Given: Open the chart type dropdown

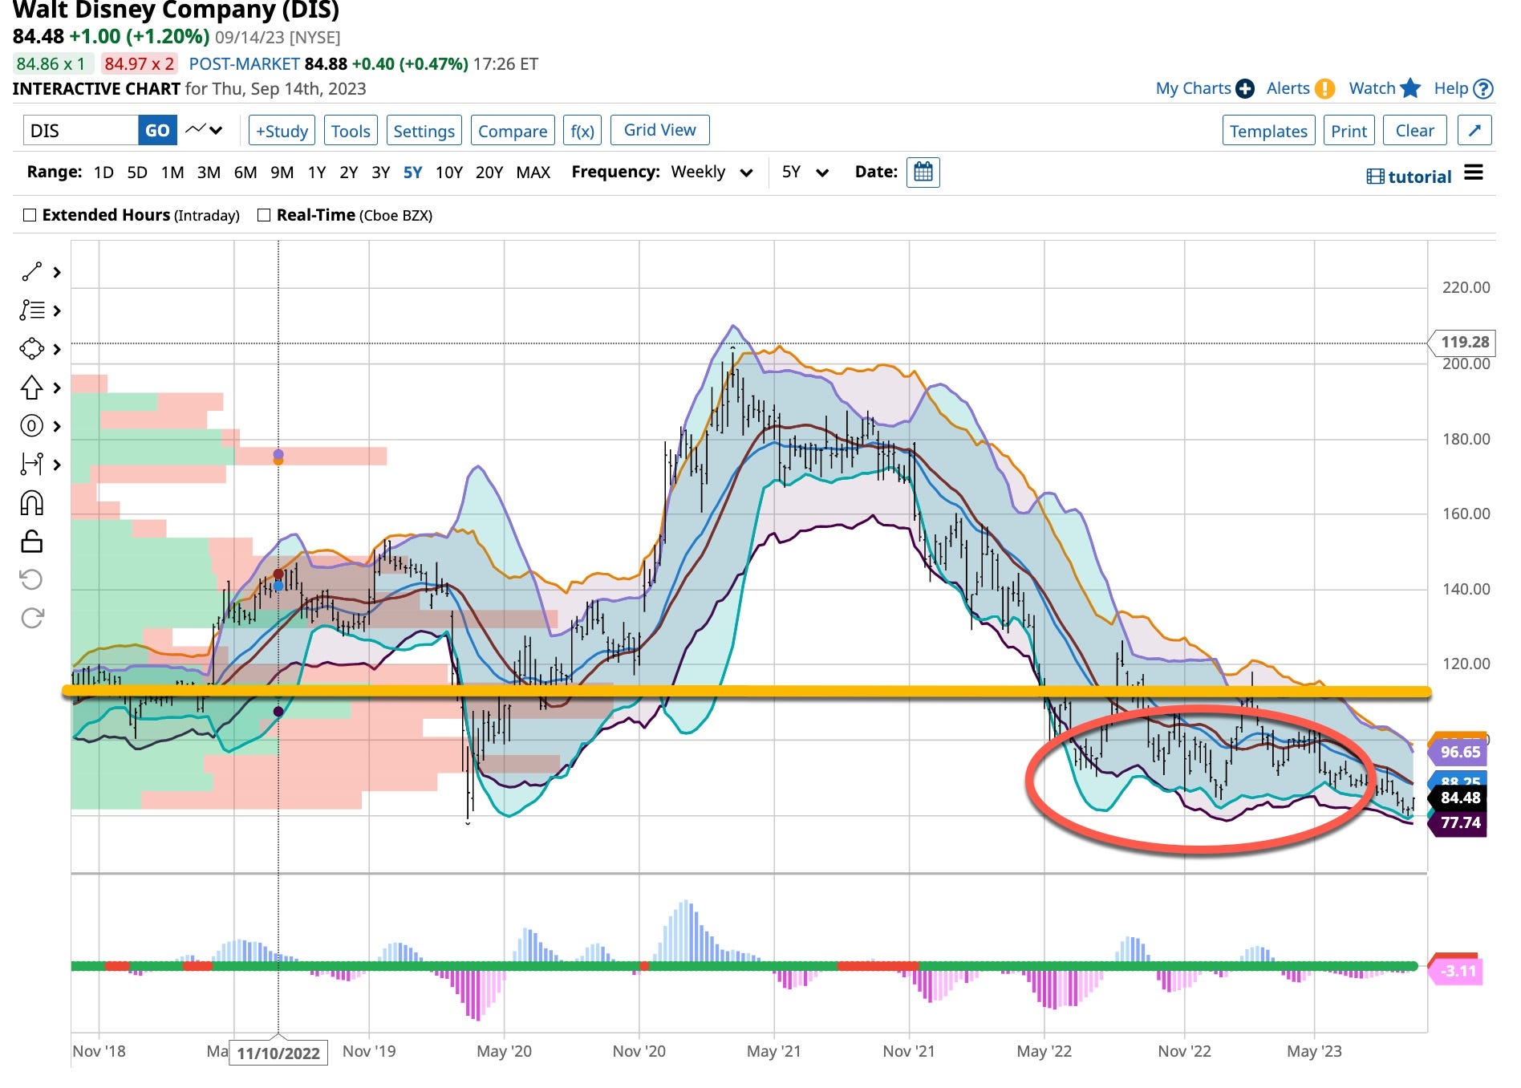Looking at the screenshot, I should coord(205,130).
